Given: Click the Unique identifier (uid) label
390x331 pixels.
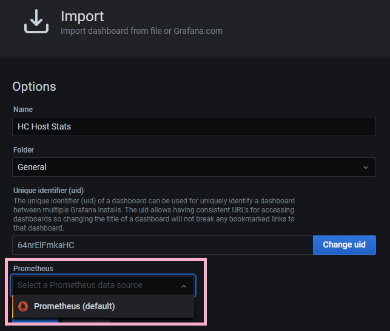Looking at the screenshot, I should pyautogui.click(x=50, y=191).
